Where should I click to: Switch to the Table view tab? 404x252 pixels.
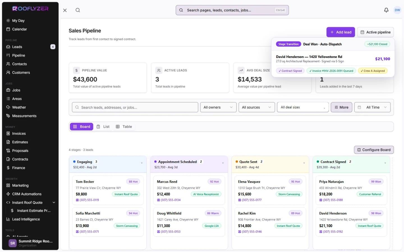124,127
